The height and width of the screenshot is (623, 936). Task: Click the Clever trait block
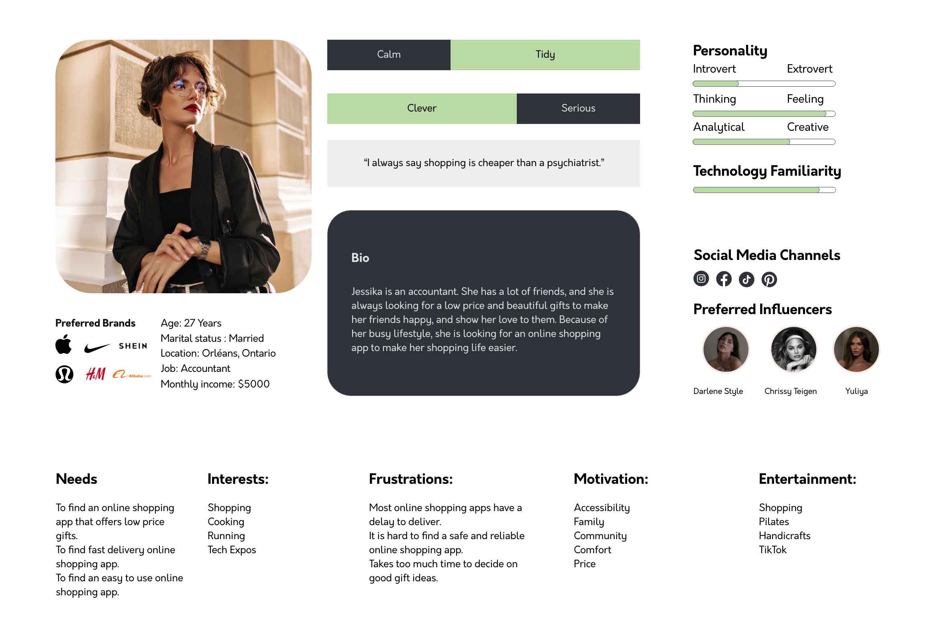pyautogui.click(x=422, y=109)
